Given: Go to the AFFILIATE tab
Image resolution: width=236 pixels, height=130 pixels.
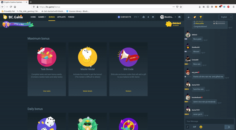Looking at the screenshot, I should (61, 17).
